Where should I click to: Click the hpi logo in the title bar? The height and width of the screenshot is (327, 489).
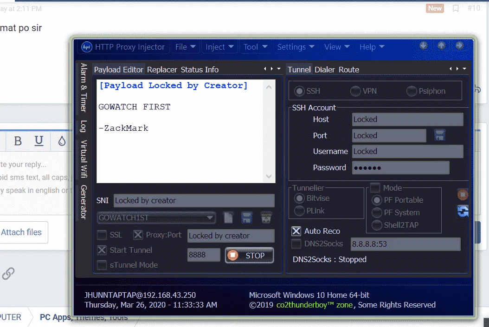coord(87,47)
